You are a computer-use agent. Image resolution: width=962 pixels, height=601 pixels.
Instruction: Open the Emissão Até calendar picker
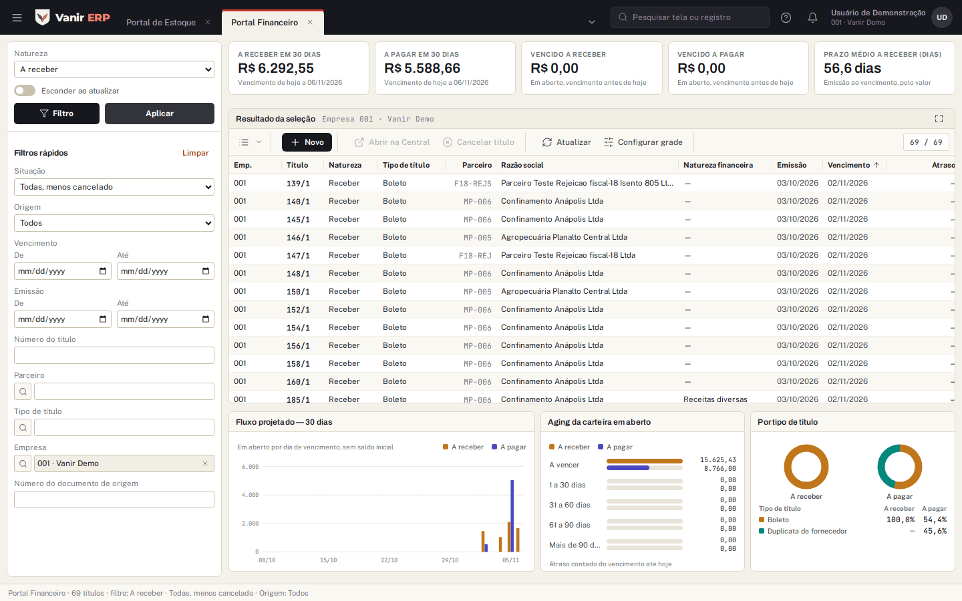click(x=206, y=319)
